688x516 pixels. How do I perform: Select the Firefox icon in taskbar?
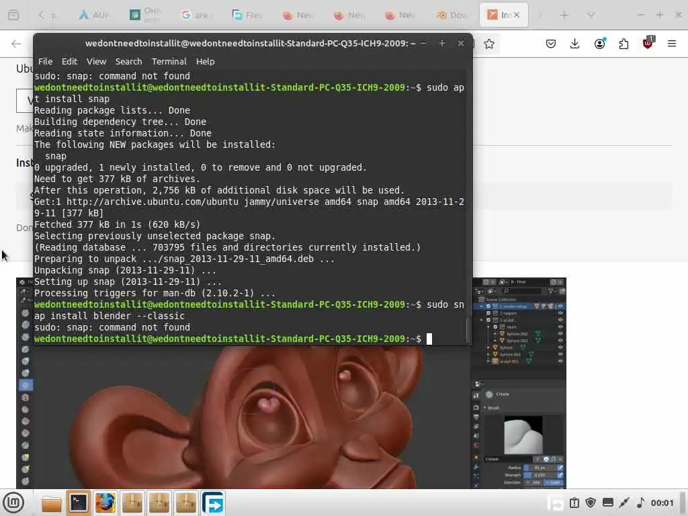pos(105,503)
